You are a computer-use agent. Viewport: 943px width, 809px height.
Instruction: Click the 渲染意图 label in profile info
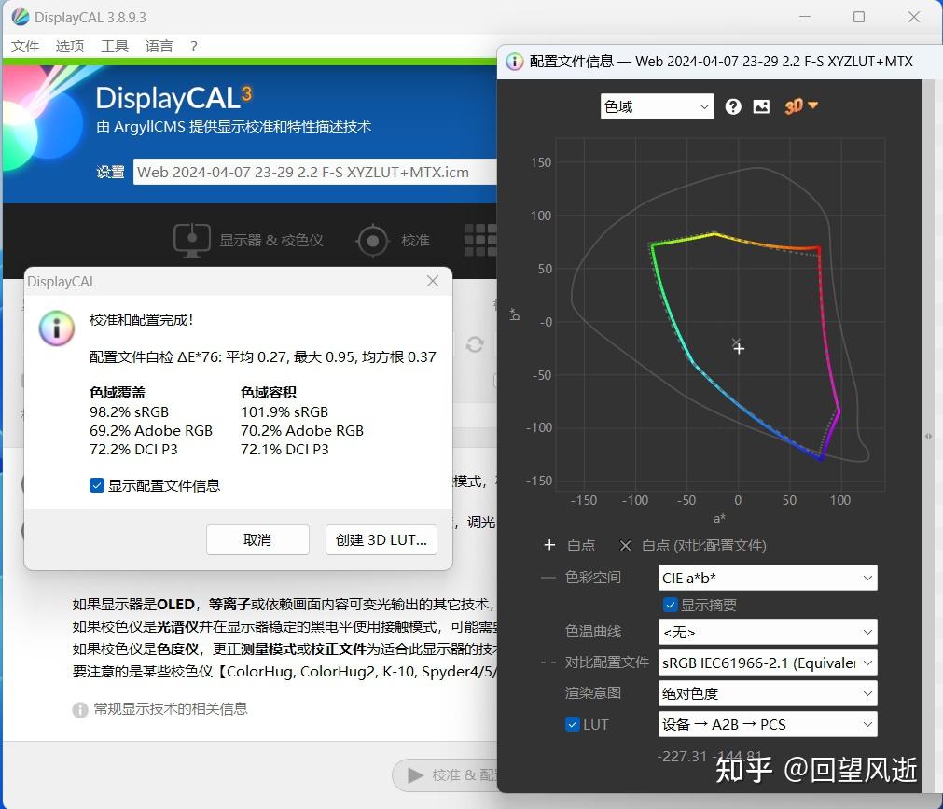[593, 693]
